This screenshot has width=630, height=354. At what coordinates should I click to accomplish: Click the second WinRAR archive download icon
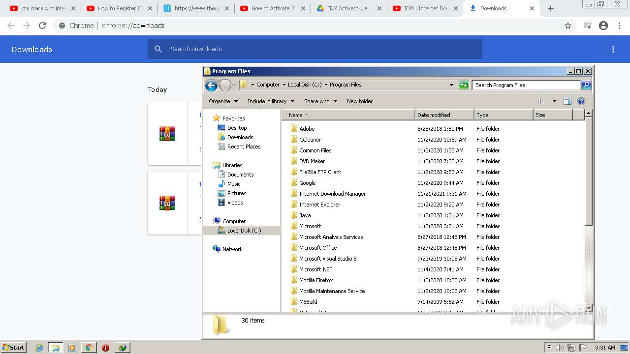(167, 203)
